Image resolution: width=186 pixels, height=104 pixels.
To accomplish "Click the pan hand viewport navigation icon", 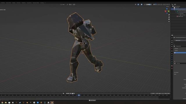I will point(169,17).
